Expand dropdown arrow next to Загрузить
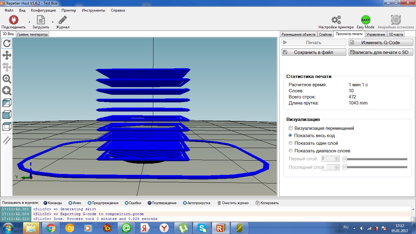Viewport: 416px width, 234px height. pos(53,22)
